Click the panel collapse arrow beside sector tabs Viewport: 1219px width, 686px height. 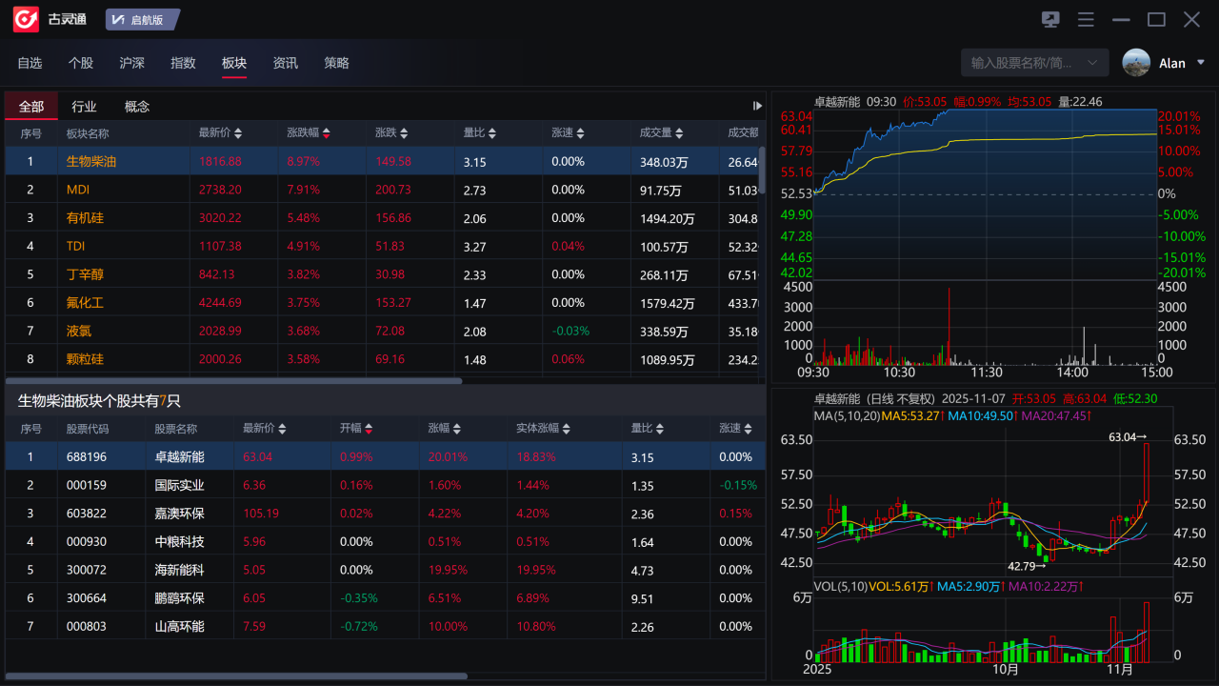(x=757, y=106)
